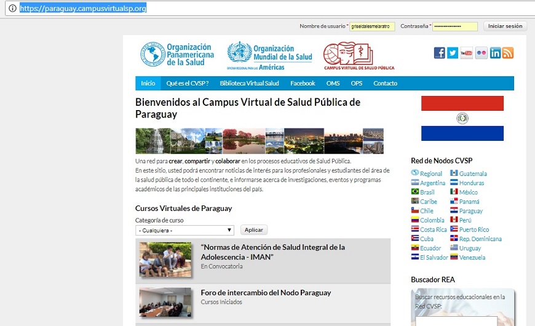535x326 pixels.
Task: Click the México flag icon
Action: tap(454, 191)
